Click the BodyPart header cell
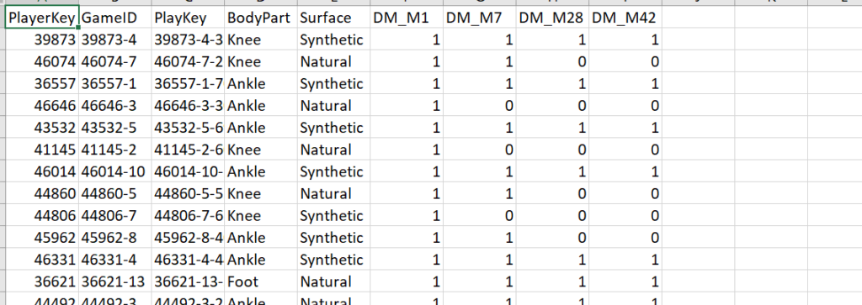 [261, 18]
